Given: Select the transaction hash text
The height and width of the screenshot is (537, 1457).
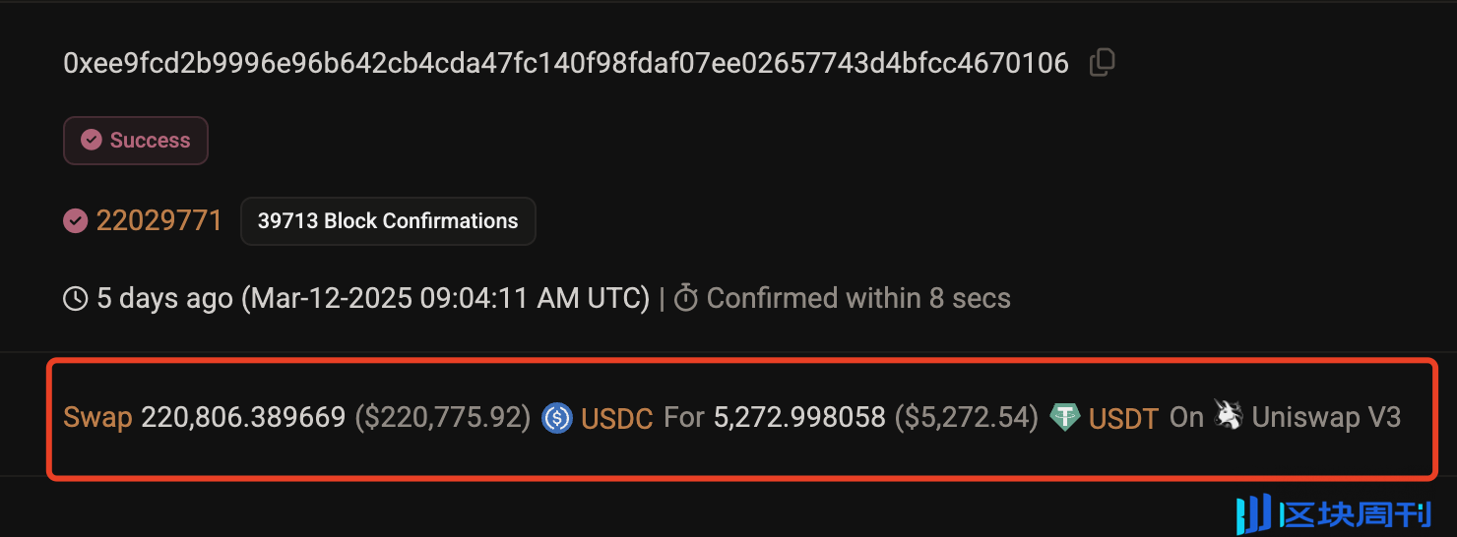Looking at the screenshot, I should pyautogui.click(x=566, y=64).
